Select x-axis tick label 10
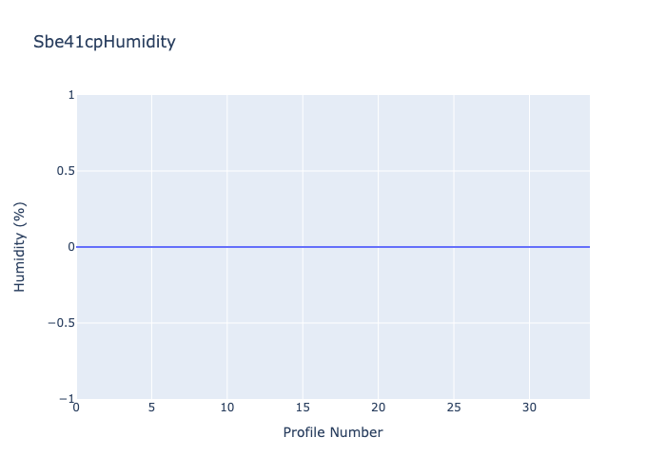Viewport: 666px width, 475px height. (226, 408)
